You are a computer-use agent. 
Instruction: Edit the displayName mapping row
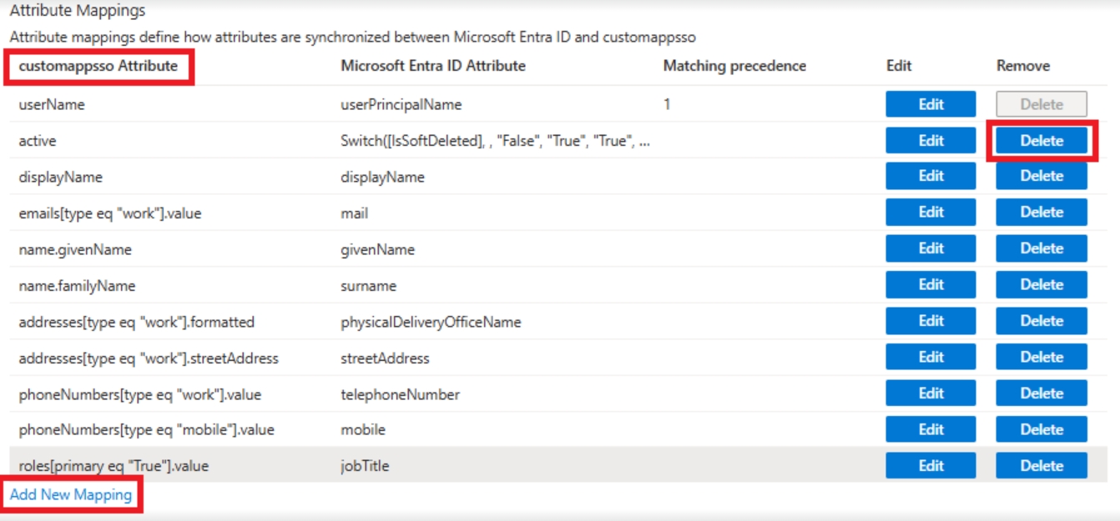tap(931, 176)
